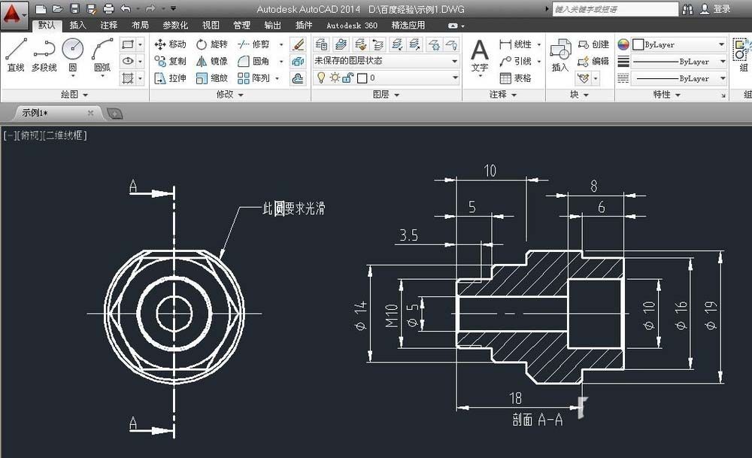This screenshot has height=458, width=752.
Task: Select the Table (表格) tool
Action: (516, 78)
